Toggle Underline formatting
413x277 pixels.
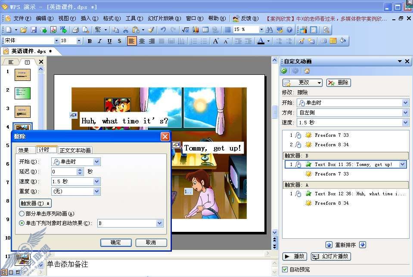pyautogui.click(x=109, y=41)
